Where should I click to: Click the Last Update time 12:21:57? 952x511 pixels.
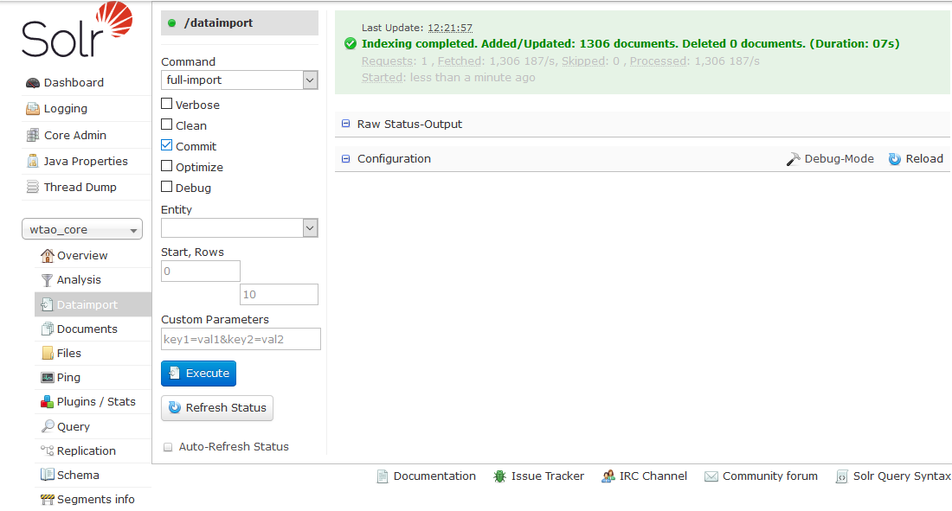450,28
